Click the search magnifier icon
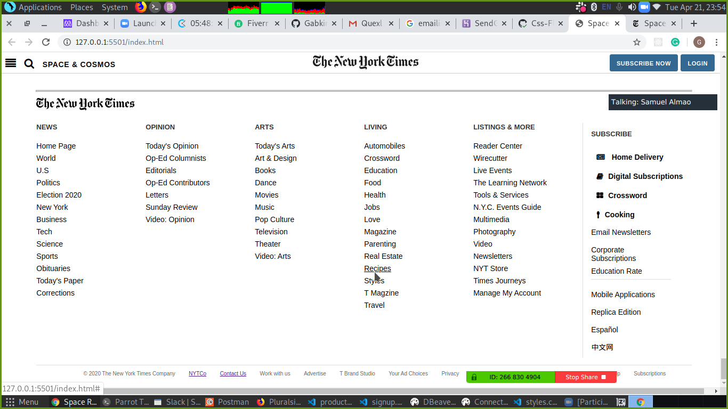The height and width of the screenshot is (409, 728). point(29,64)
